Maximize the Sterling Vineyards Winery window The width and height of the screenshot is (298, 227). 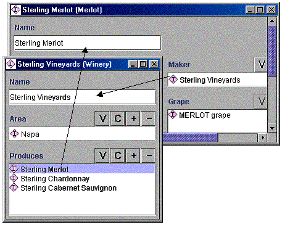click(143, 64)
